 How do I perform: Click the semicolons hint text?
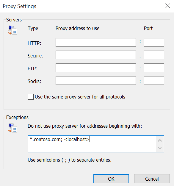pyautogui.click(x=70, y=160)
